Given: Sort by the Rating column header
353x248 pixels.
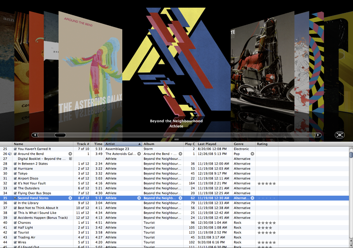Looking at the screenshot, I should click(267, 144).
